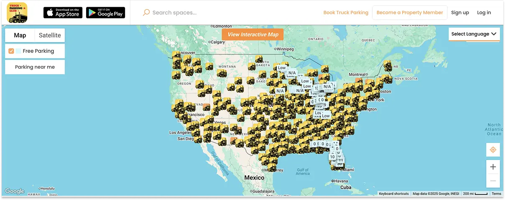Screen dimensions: 505x200
Task: Click the View Interactive Map button
Action: (x=252, y=34)
